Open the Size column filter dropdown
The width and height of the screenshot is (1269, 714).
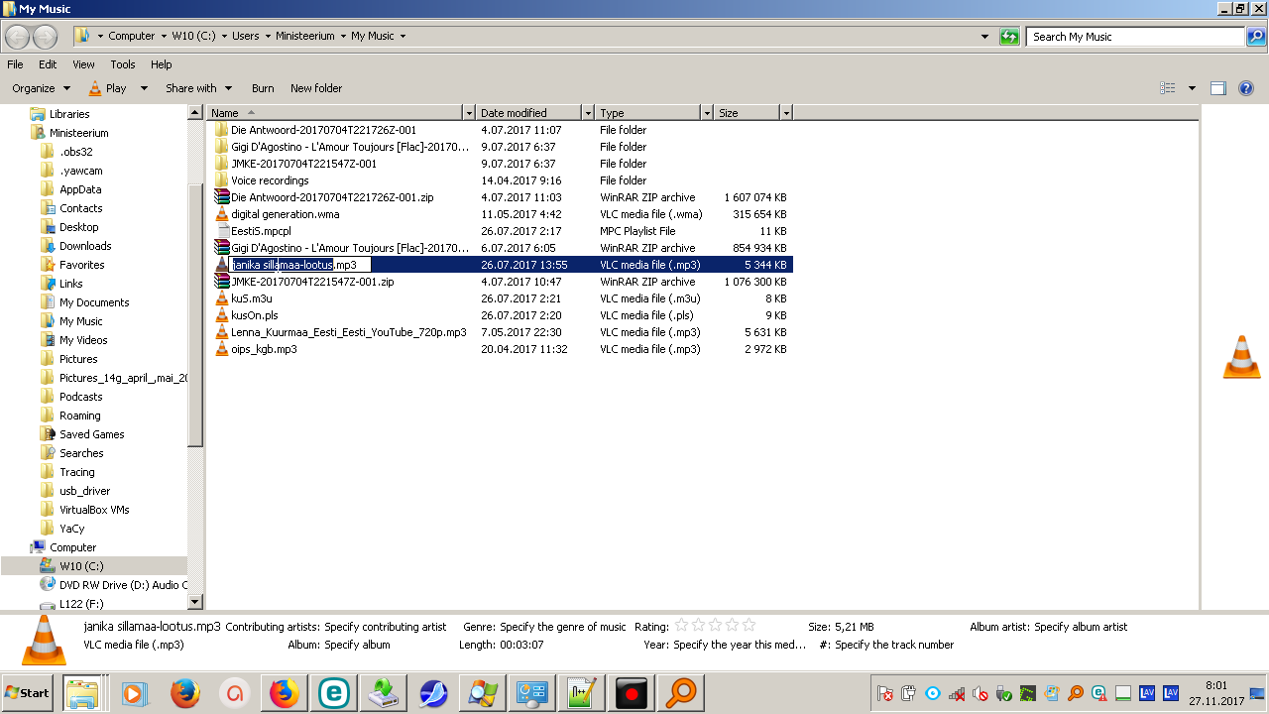tap(786, 113)
